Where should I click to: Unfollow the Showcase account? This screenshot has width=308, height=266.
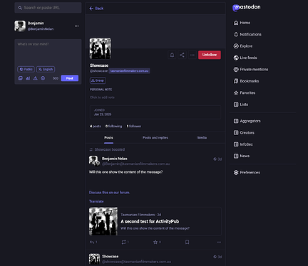tap(210, 55)
